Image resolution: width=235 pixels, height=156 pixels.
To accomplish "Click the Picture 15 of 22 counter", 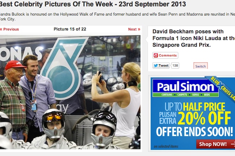I will coord(70,29).
